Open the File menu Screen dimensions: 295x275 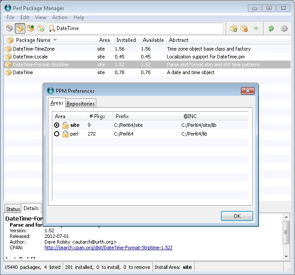pyautogui.click(x=10, y=17)
